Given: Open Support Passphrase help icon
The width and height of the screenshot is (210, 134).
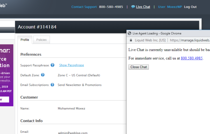Looking at the screenshot, I should (52, 65).
